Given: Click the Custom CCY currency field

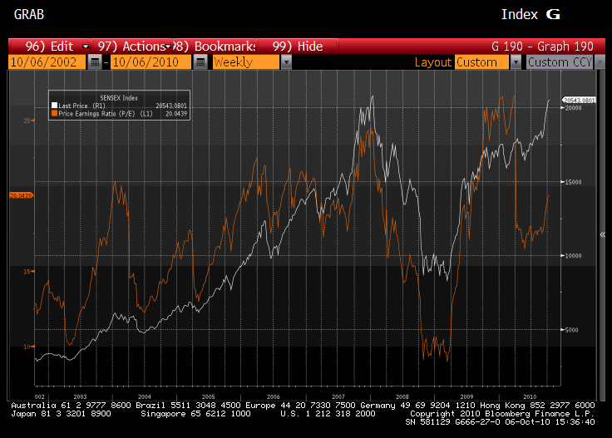Looking at the screenshot, I should coord(560,62).
